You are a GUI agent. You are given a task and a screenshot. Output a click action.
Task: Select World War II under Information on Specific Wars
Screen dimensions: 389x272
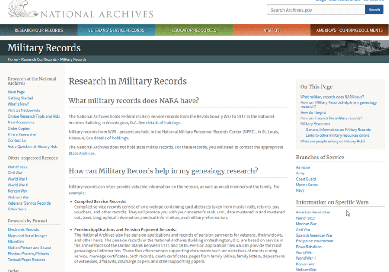click(306, 258)
